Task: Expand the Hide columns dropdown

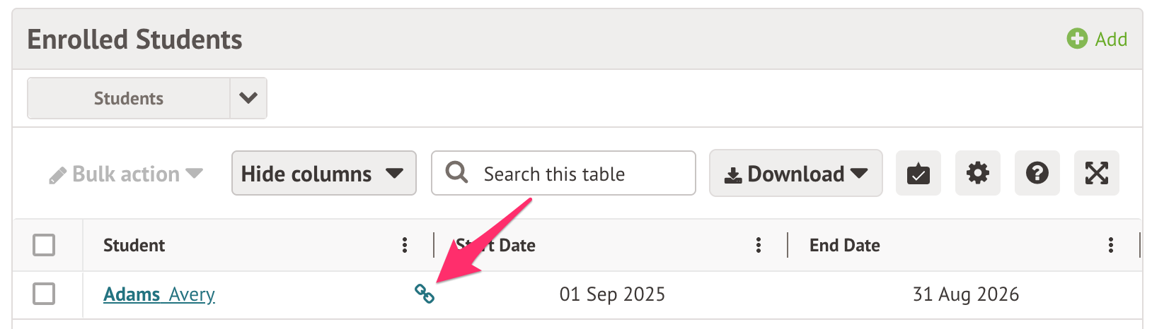Action: pyautogui.click(x=323, y=174)
